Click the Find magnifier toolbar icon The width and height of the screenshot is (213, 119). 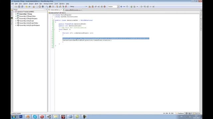tap(47, 7)
